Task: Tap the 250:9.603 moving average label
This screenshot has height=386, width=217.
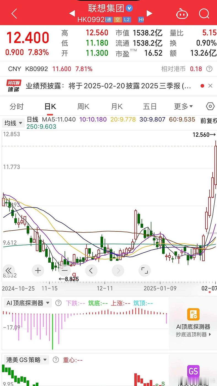Action: [41, 126]
